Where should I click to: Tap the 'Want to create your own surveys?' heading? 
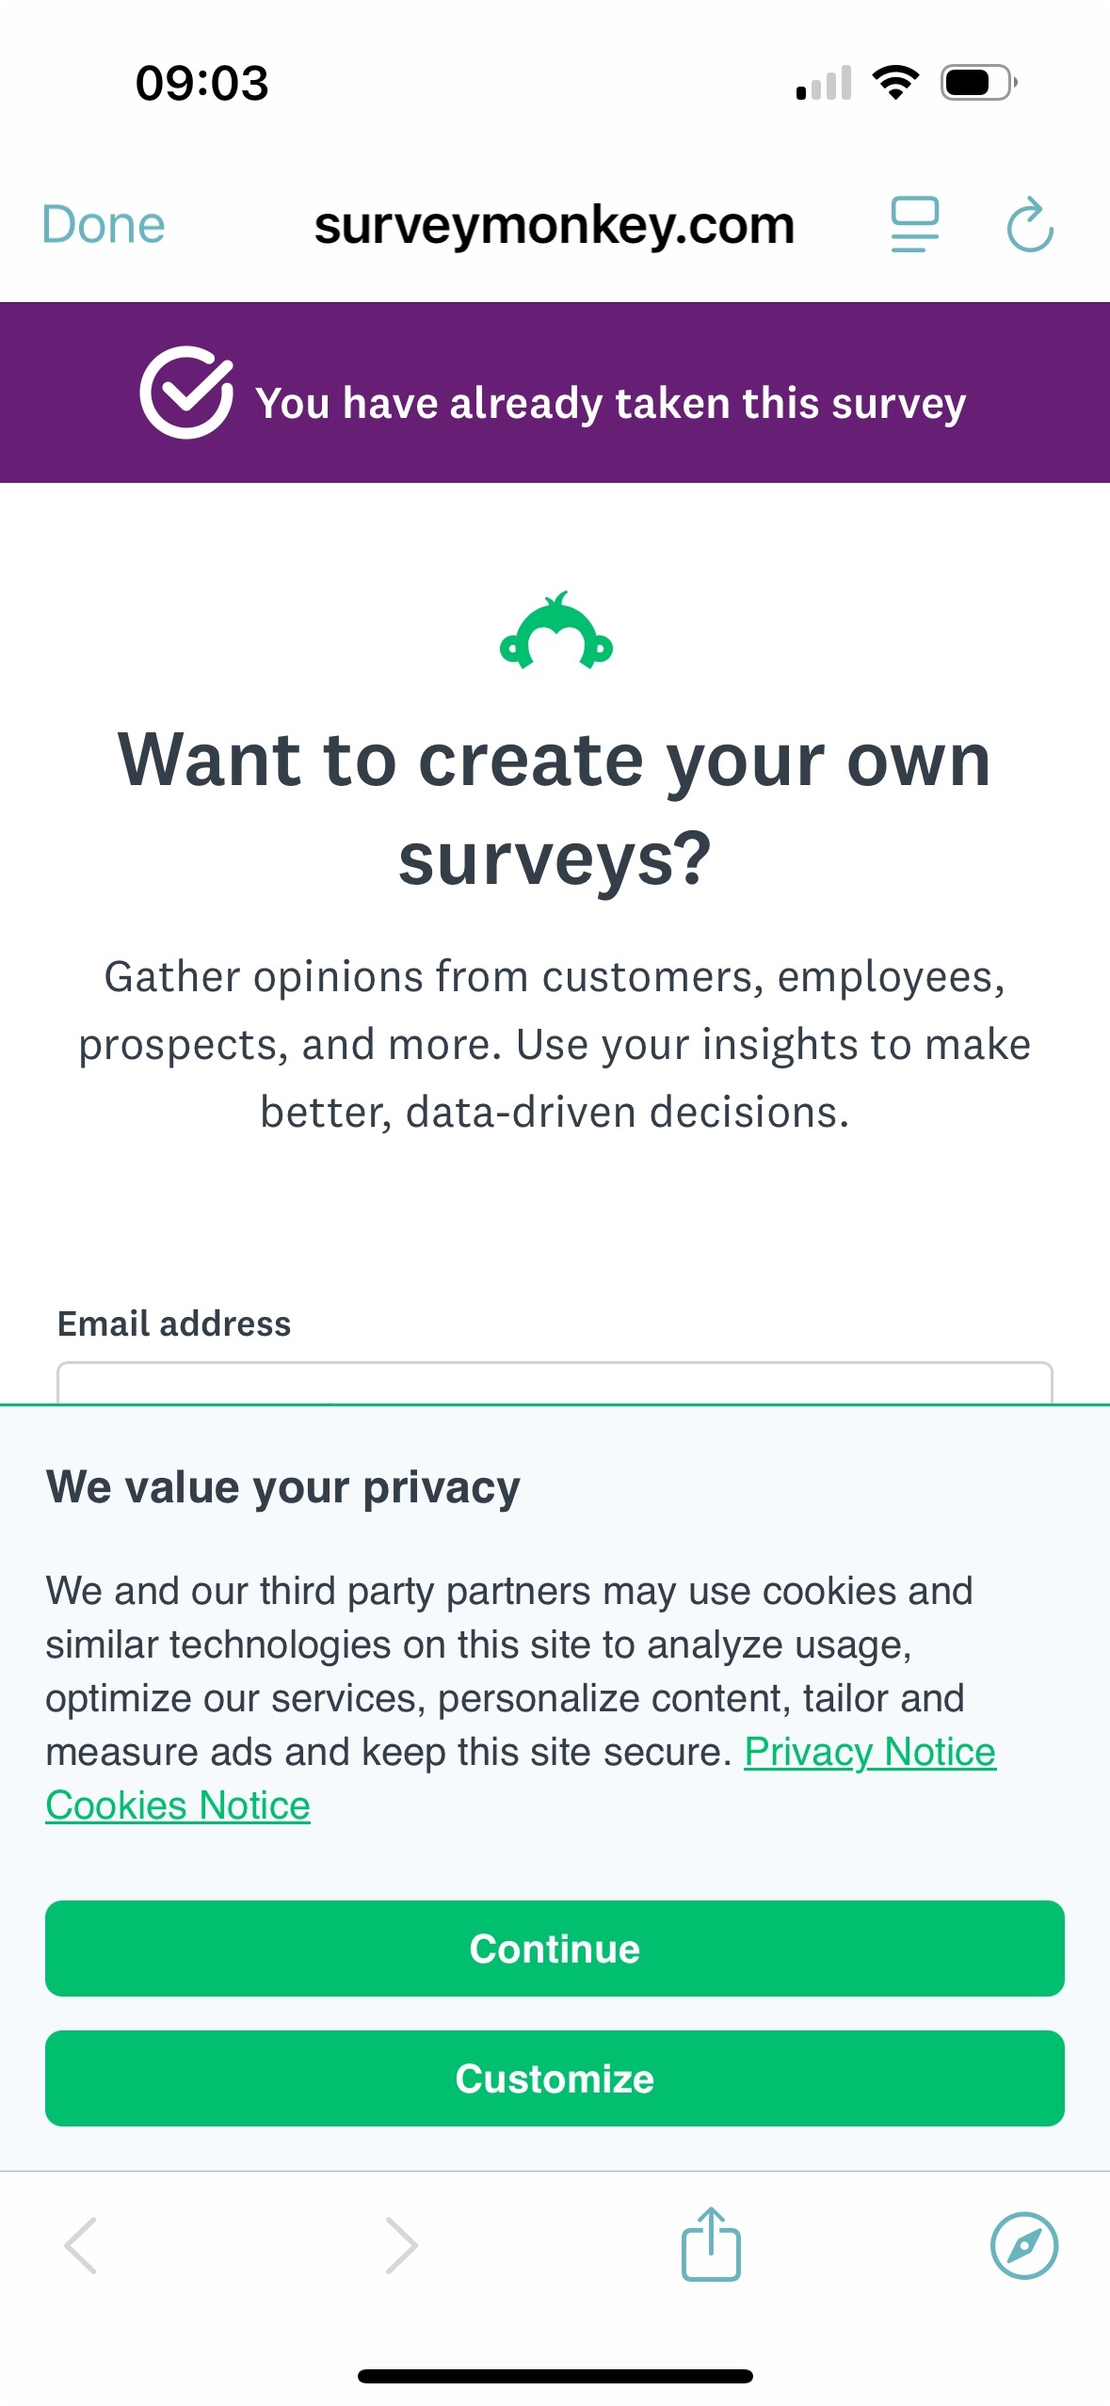tap(555, 809)
